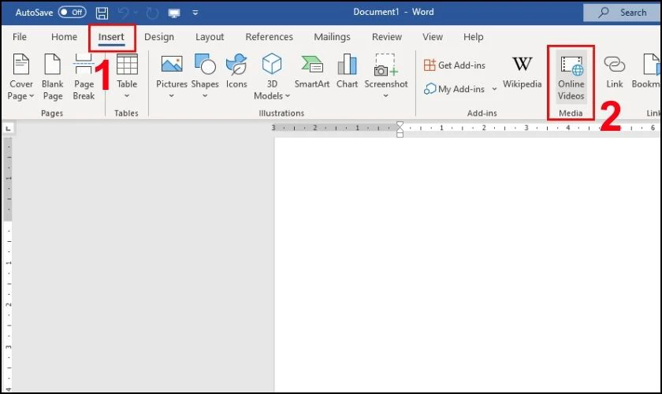
Task: Click the Icons duck icon
Action: tap(236, 64)
